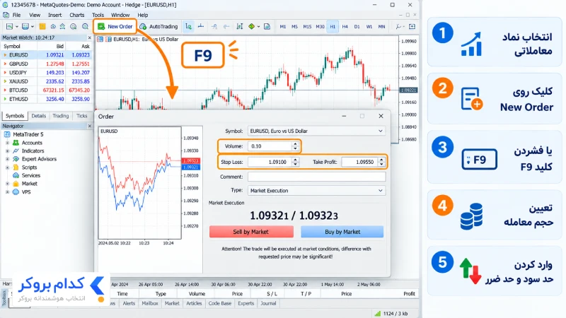Open the profiles dropdown arrow
The height and width of the screenshot is (318, 566).
[x=32, y=27]
